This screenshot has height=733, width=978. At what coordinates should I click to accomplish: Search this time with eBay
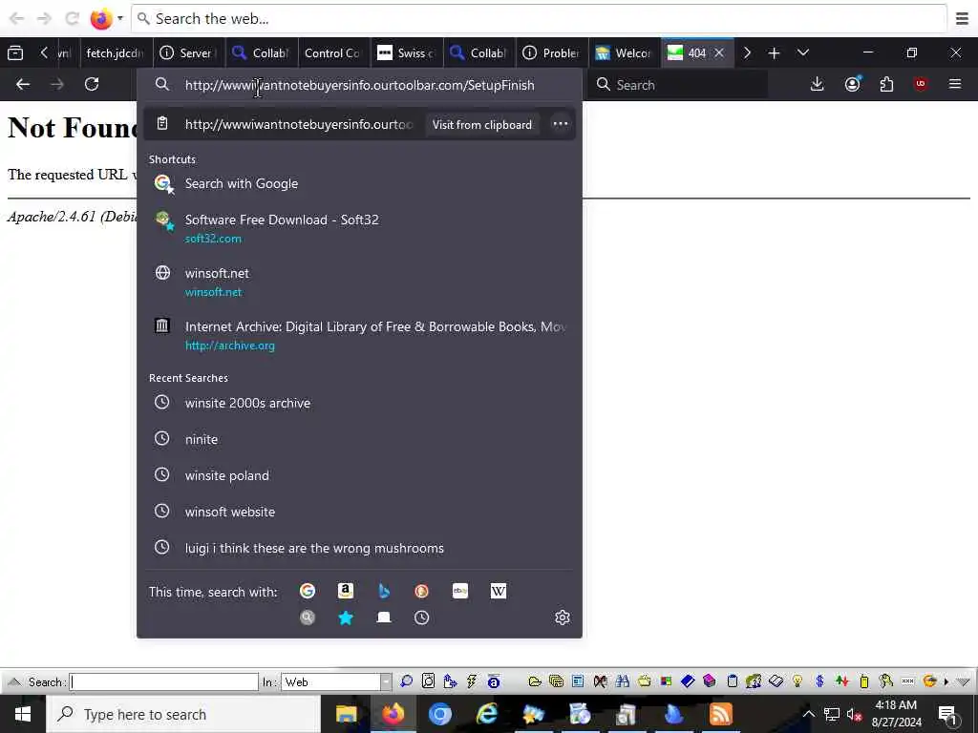[x=459, y=591]
